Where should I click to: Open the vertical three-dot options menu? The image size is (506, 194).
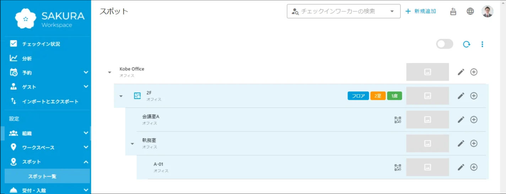tap(482, 44)
